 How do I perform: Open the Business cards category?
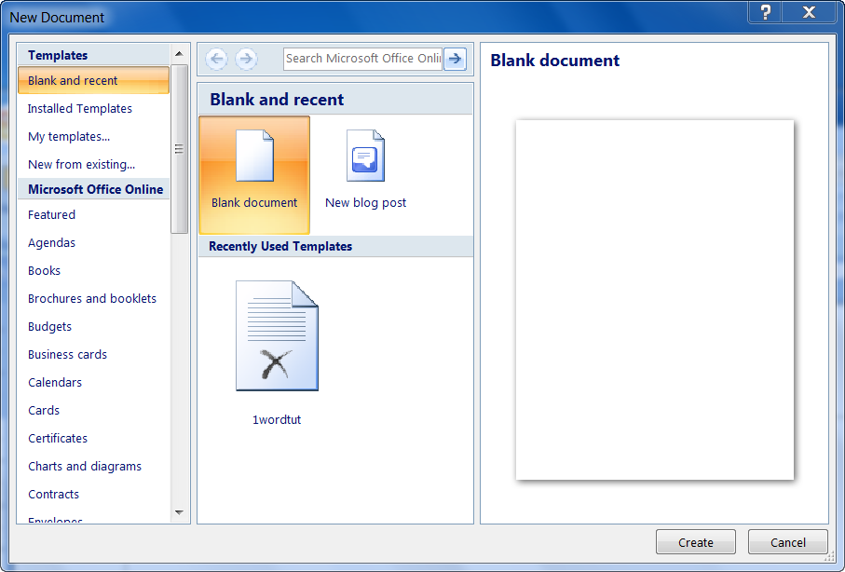click(67, 355)
